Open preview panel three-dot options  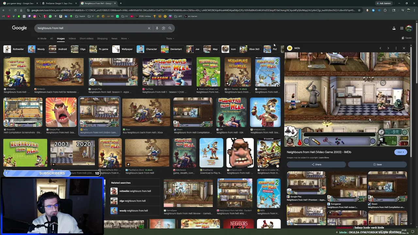pos(396,48)
